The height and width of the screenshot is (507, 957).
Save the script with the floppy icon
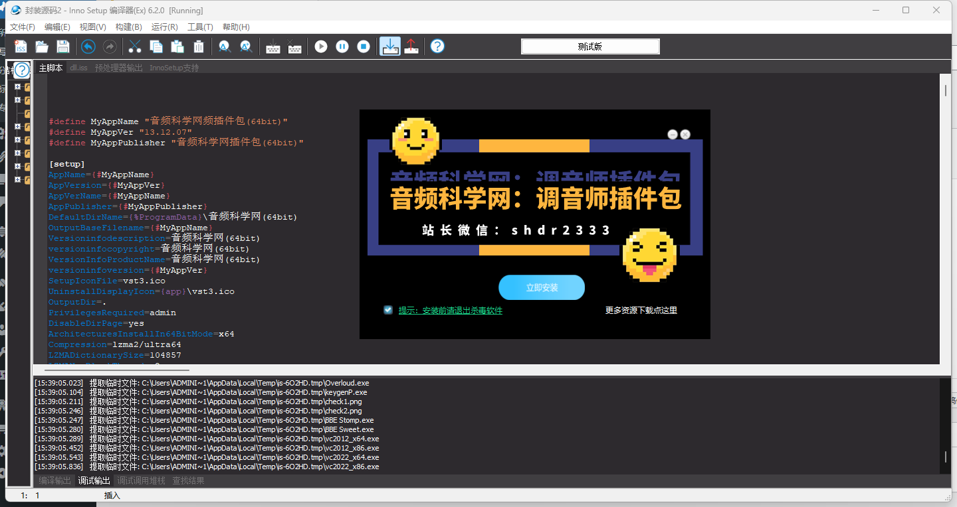click(63, 46)
